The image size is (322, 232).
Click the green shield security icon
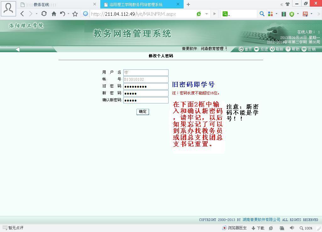[291, 14]
